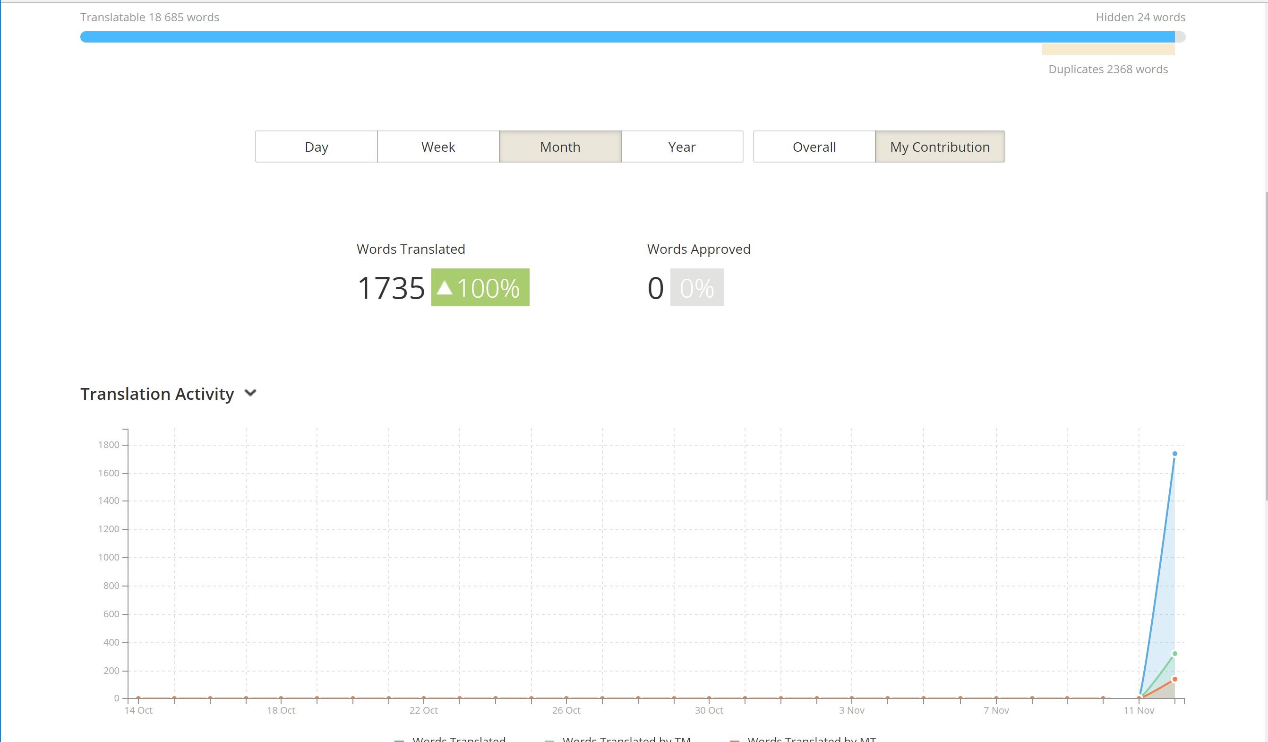1268x742 pixels.
Task: Switch the period to Year
Action: coord(682,147)
